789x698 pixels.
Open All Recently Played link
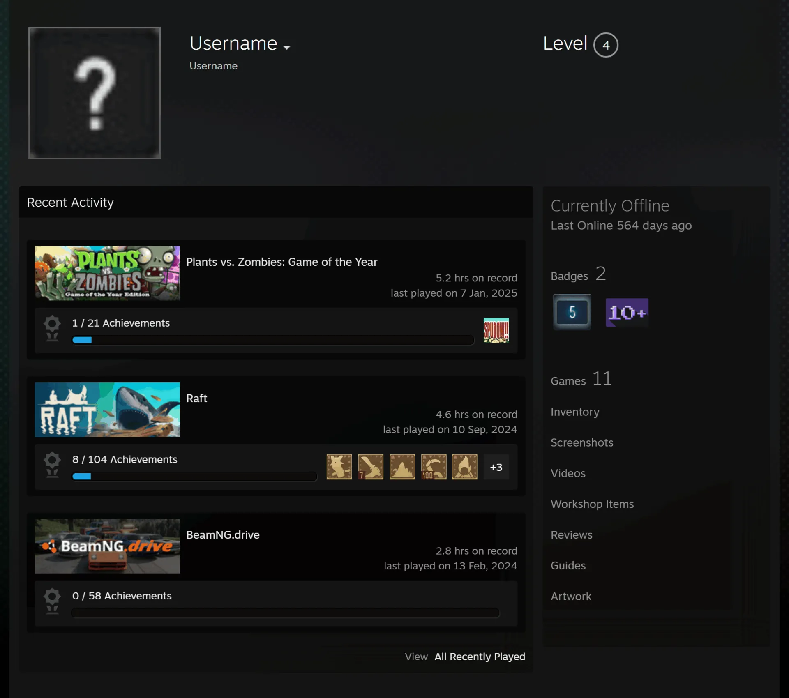point(480,657)
